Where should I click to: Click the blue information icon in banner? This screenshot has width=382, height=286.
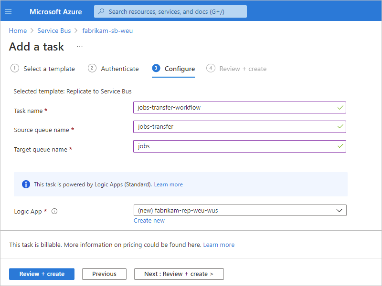(x=26, y=184)
